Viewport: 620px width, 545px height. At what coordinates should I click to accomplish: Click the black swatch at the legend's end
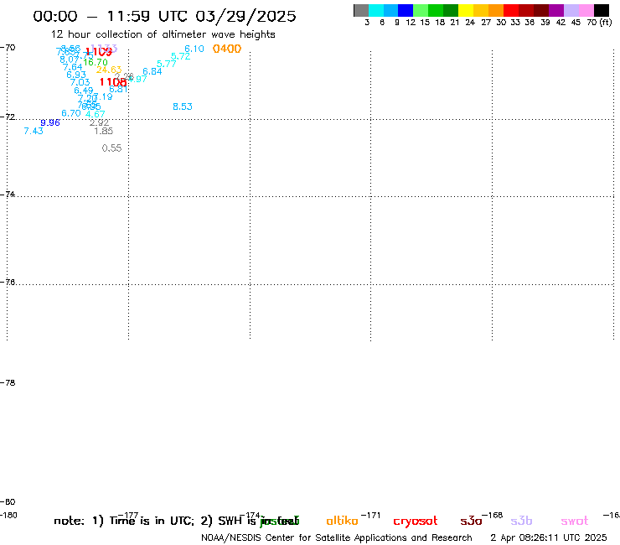point(601,10)
